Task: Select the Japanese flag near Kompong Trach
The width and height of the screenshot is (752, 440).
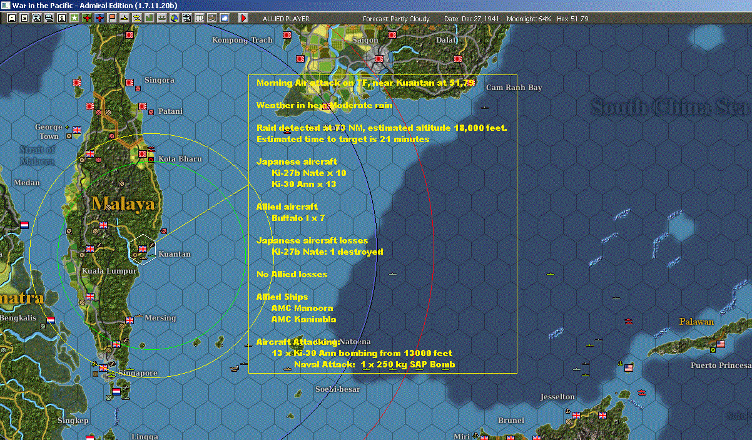Action: pyautogui.click(x=288, y=36)
